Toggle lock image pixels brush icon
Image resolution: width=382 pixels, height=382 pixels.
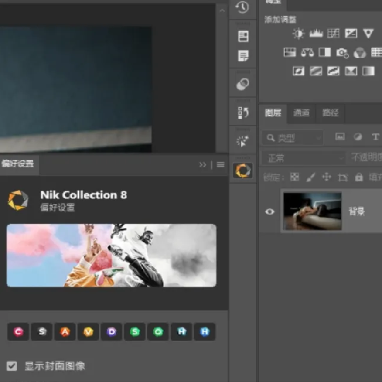(x=310, y=177)
